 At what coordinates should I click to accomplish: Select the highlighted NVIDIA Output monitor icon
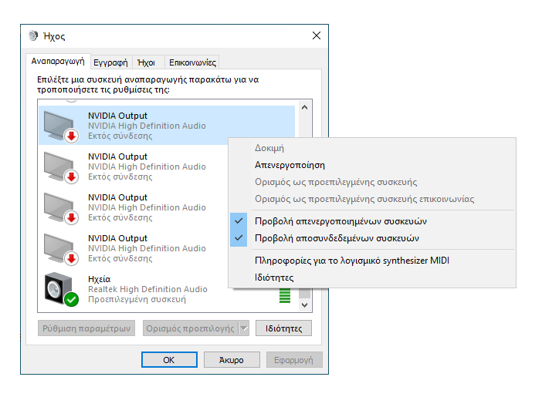(59, 126)
